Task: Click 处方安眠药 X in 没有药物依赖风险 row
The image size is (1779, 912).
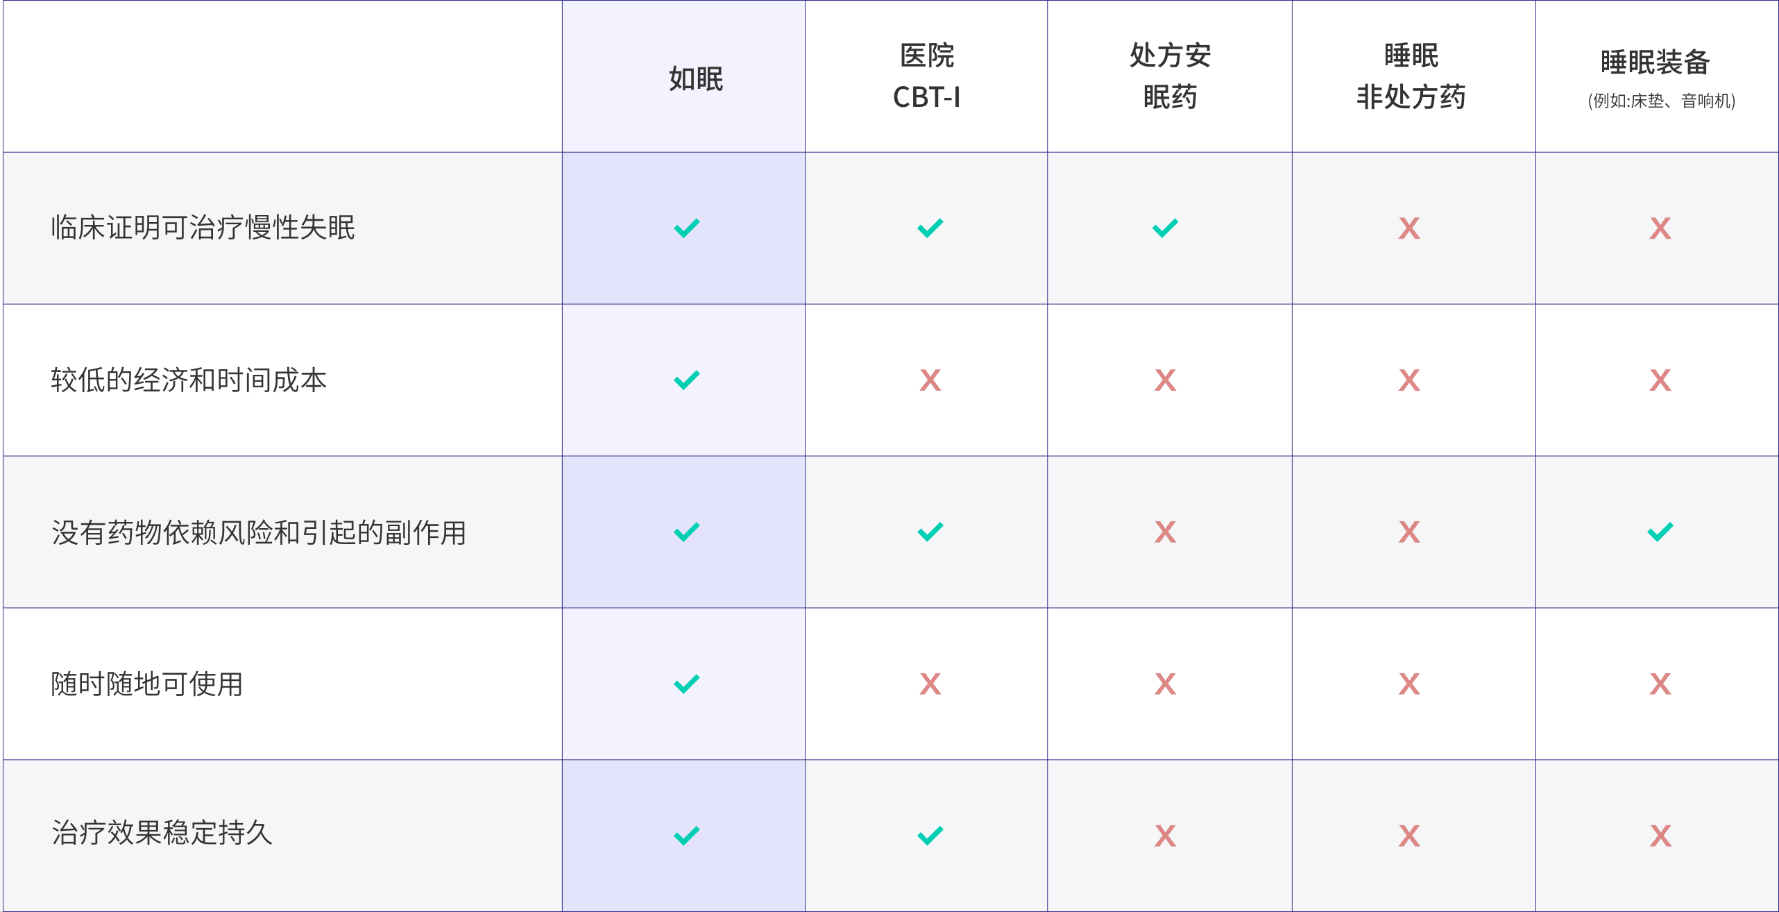Action: (x=1165, y=532)
